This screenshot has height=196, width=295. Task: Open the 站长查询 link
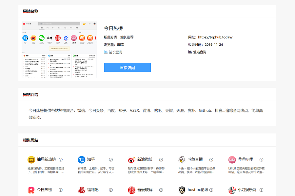tap(115, 52)
